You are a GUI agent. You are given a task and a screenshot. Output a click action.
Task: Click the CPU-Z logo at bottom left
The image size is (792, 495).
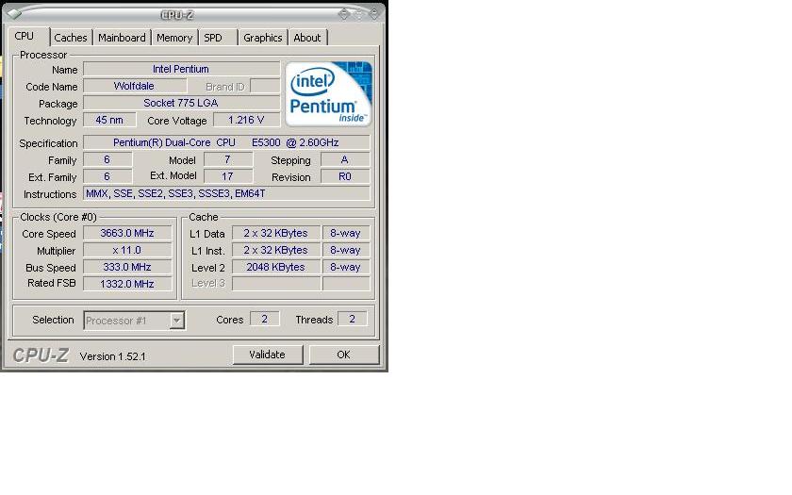(x=41, y=355)
